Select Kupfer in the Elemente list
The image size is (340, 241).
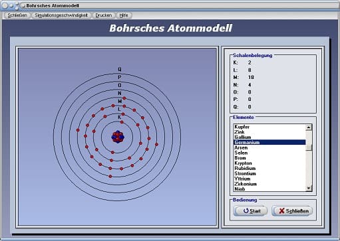click(269, 127)
